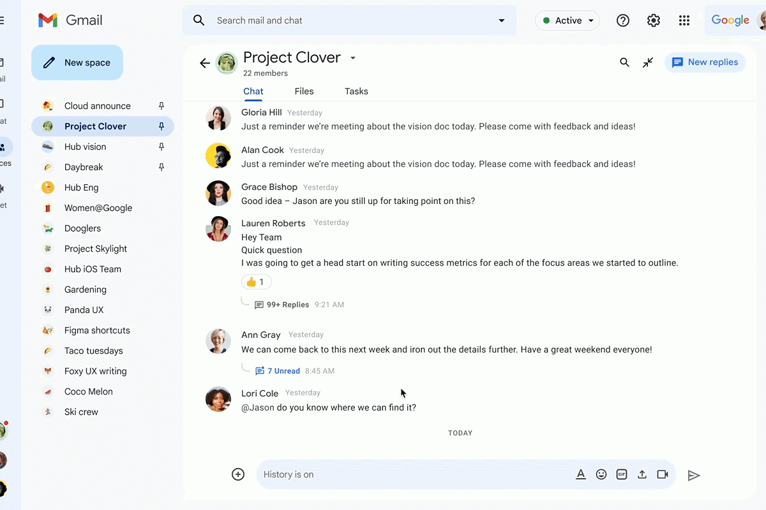Image resolution: width=766 pixels, height=510 pixels.
Task: Click the plus icon beside message box
Action: click(x=238, y=474)
